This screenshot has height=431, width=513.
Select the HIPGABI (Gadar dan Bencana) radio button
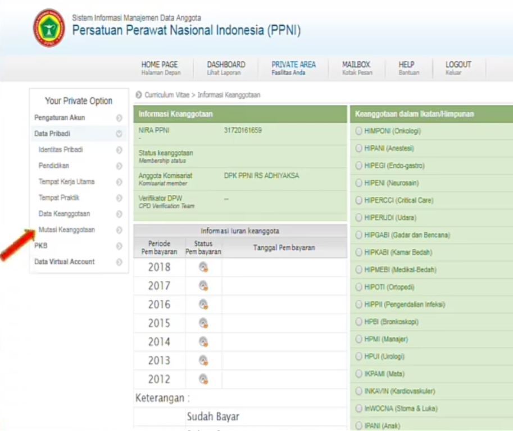(359, 235)
